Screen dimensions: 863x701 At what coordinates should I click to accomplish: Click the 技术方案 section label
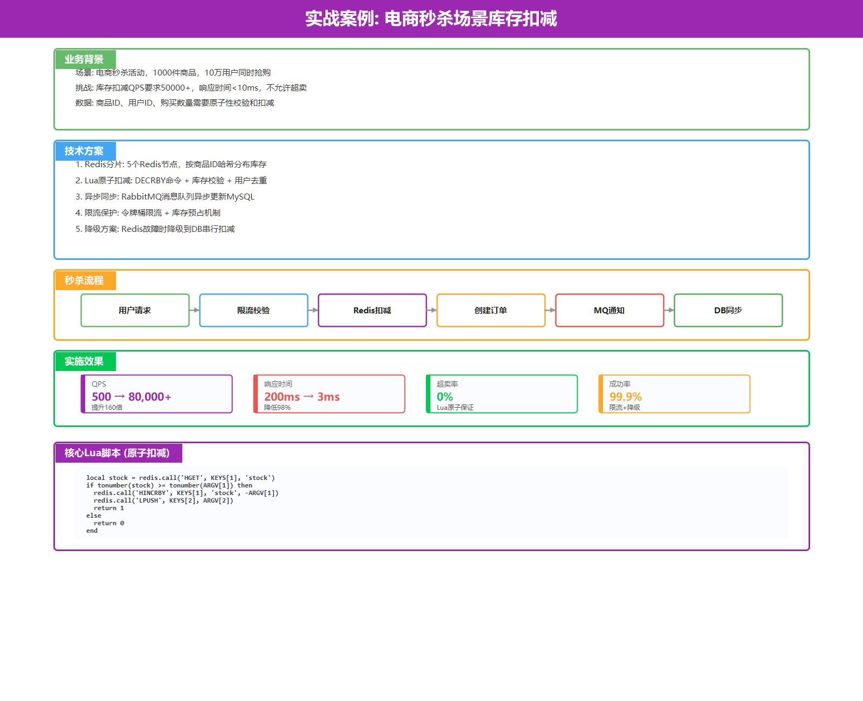tap(85, 151)
